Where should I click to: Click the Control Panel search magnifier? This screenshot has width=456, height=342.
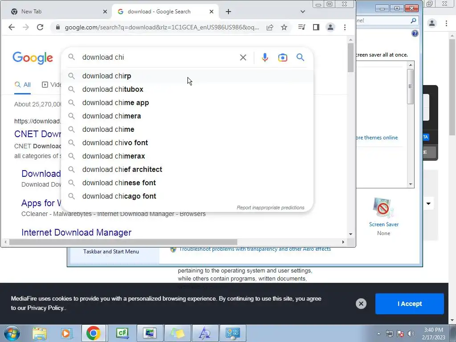click(x=413, y=20)
